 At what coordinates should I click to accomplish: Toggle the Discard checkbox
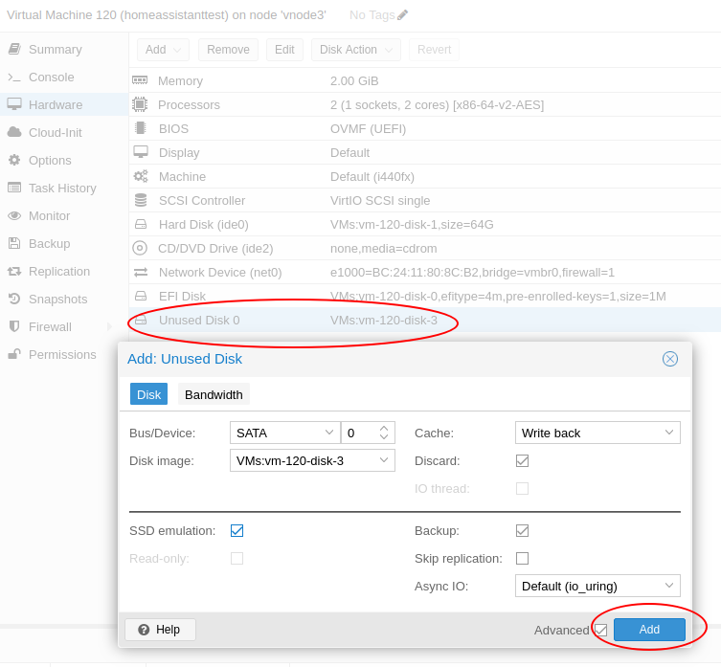pyautogui.click(x=522, y=460)
